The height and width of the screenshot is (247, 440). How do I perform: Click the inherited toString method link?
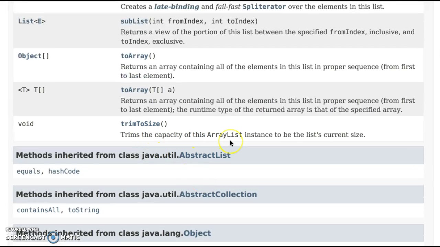[x=84, y=210]
